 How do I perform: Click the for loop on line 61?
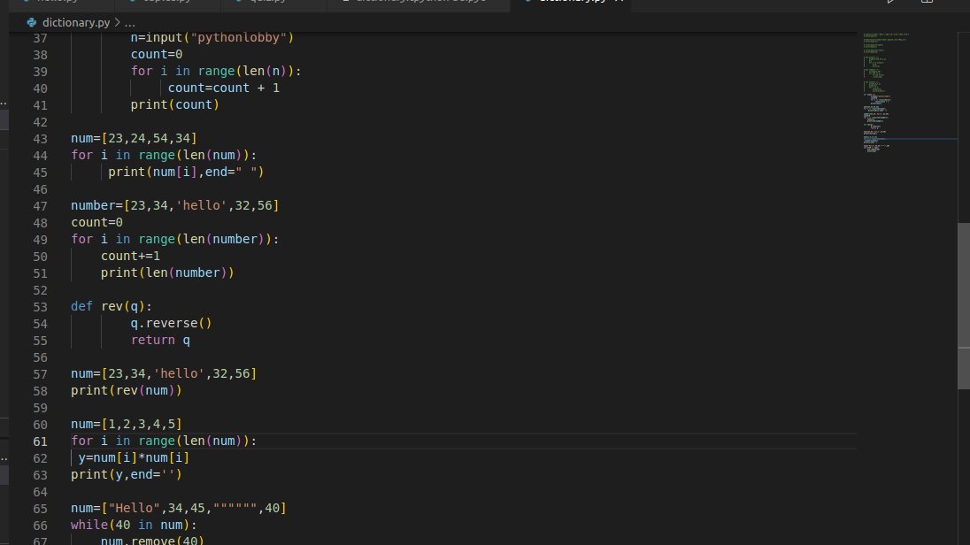tap(164, 441)
